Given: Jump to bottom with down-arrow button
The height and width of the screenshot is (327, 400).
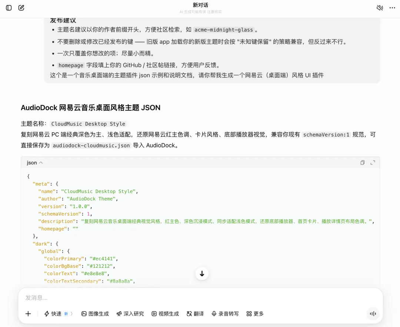Looking at the screenshot, I should click(202, 273).
